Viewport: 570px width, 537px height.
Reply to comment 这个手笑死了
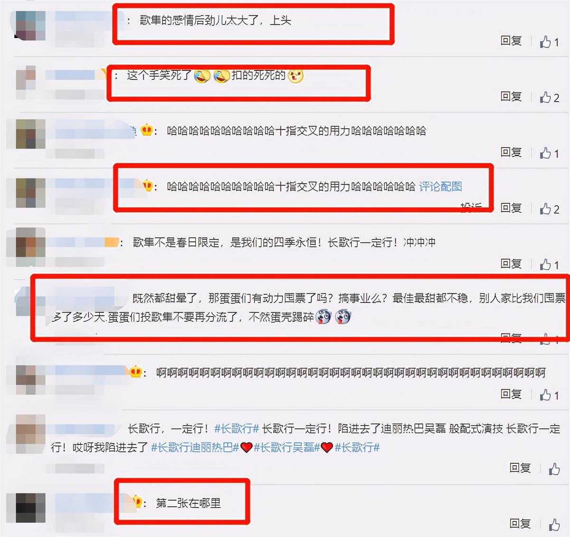pyautogui.click(x=511, y=96)
